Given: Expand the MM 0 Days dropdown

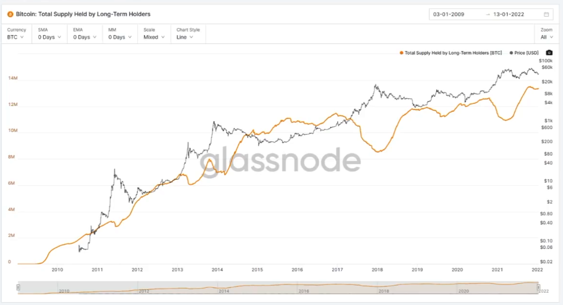Looking at the screenshot, I should coord(120,34).
